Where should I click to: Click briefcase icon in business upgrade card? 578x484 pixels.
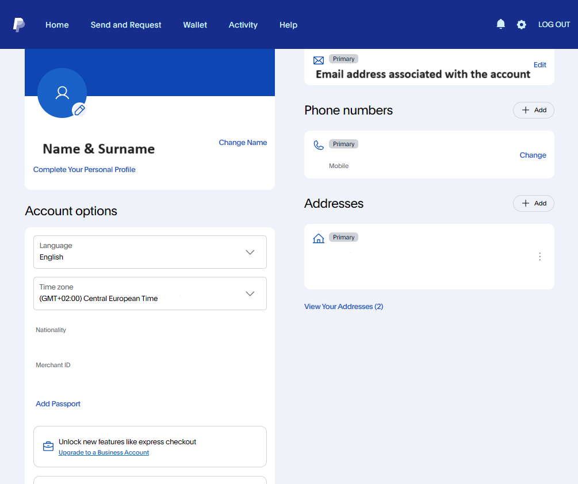(48, 447)
